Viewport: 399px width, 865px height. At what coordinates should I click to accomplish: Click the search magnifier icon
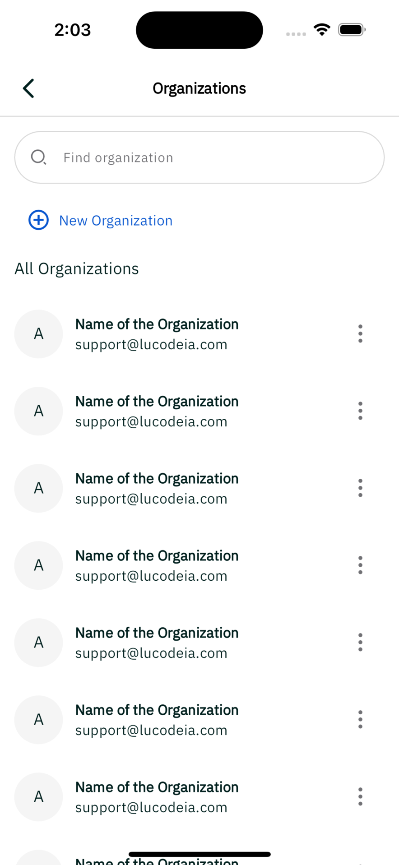(x=38, y=157)
